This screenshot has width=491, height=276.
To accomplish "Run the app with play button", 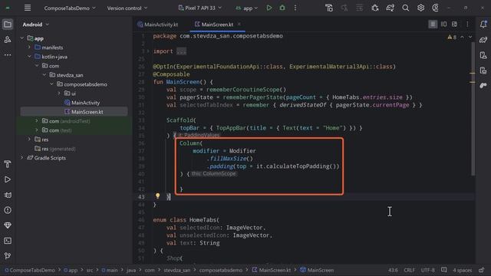I will coord(269,8).
